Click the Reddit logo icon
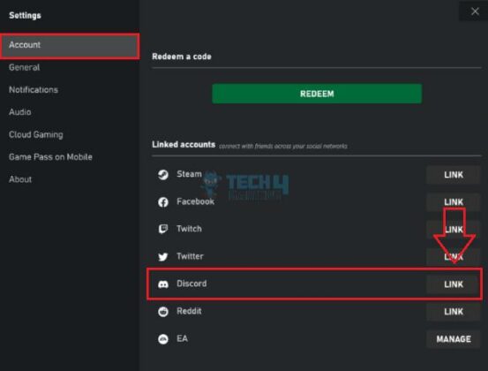488x371 pixels. 163,312
